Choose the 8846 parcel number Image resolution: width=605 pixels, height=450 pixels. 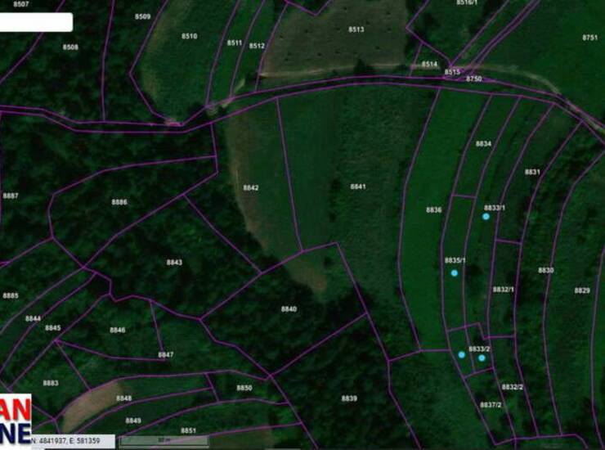(118, 330)
